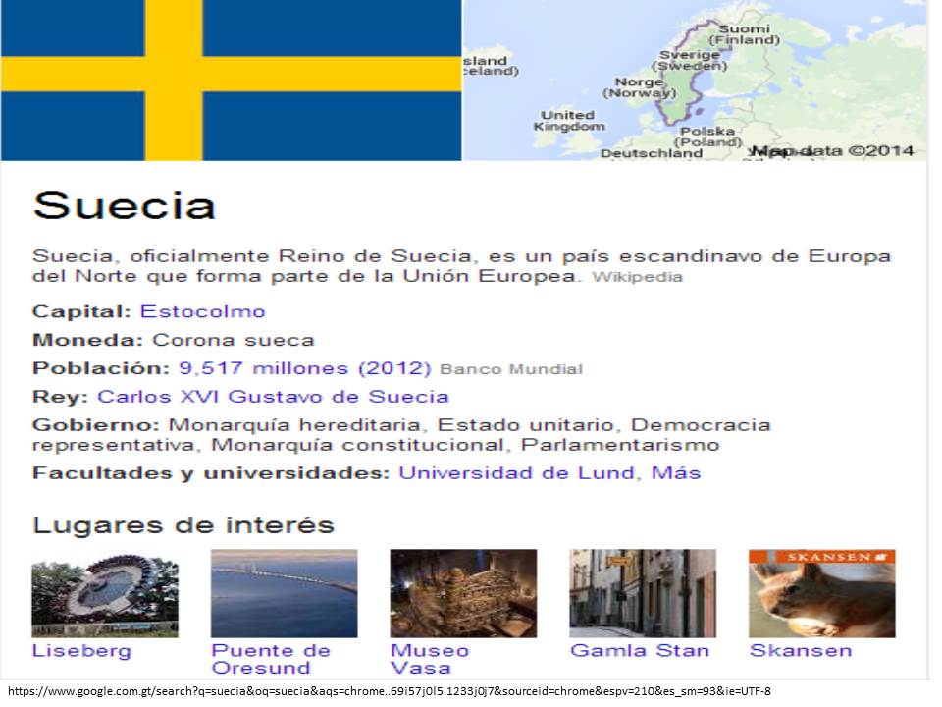Click the Suecia panel heading
The image size is (942, 707).
pos(125,207)
